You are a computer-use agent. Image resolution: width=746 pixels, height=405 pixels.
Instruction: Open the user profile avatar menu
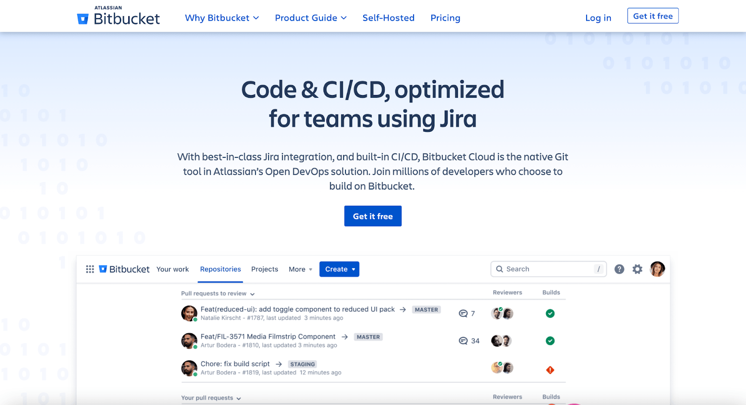tap(657, 269)
